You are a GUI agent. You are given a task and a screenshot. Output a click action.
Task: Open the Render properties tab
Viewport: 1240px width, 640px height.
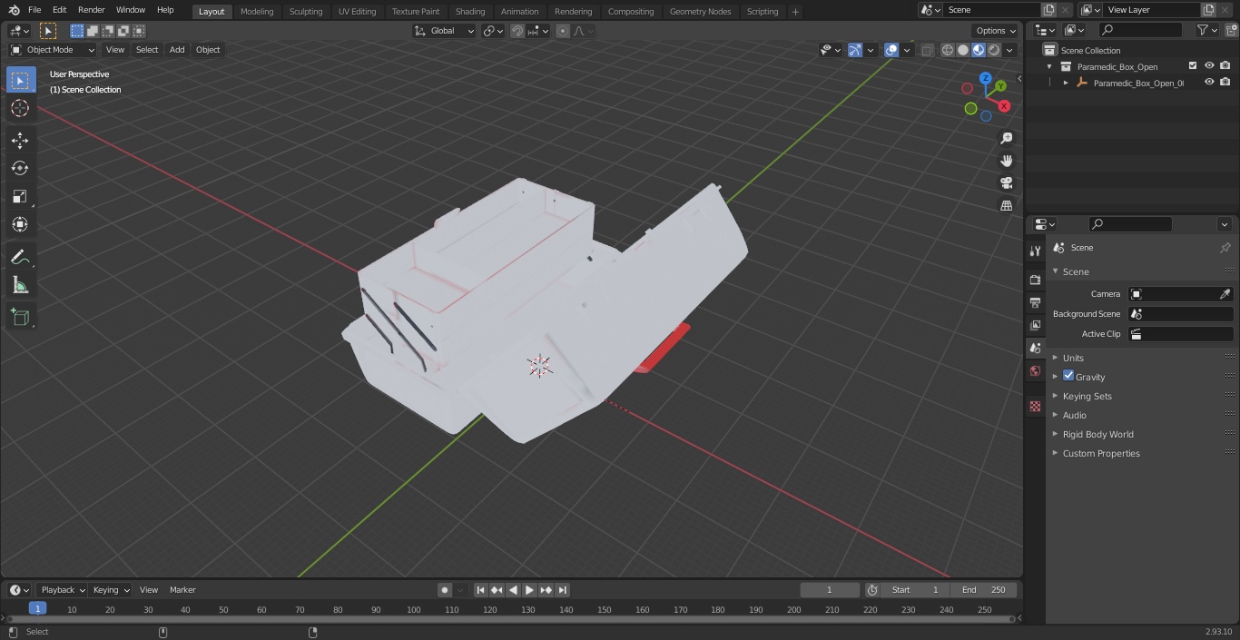[1035, 280]
